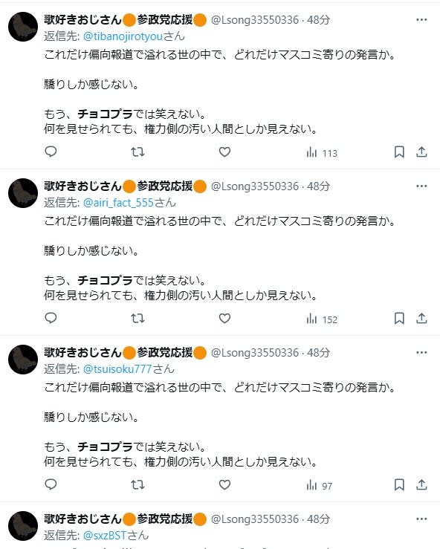The width and height of the screenshot is (440, 549).
Task: View analytics showing 113 views
Action: tap(322, 152)
